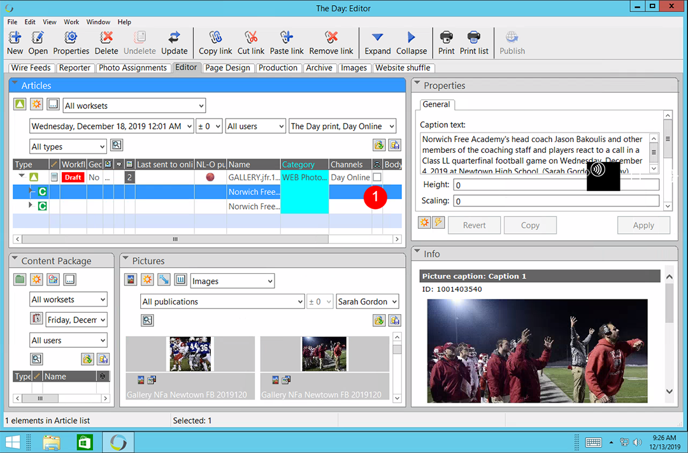Open the All publications dropdown

pos(222,301)
